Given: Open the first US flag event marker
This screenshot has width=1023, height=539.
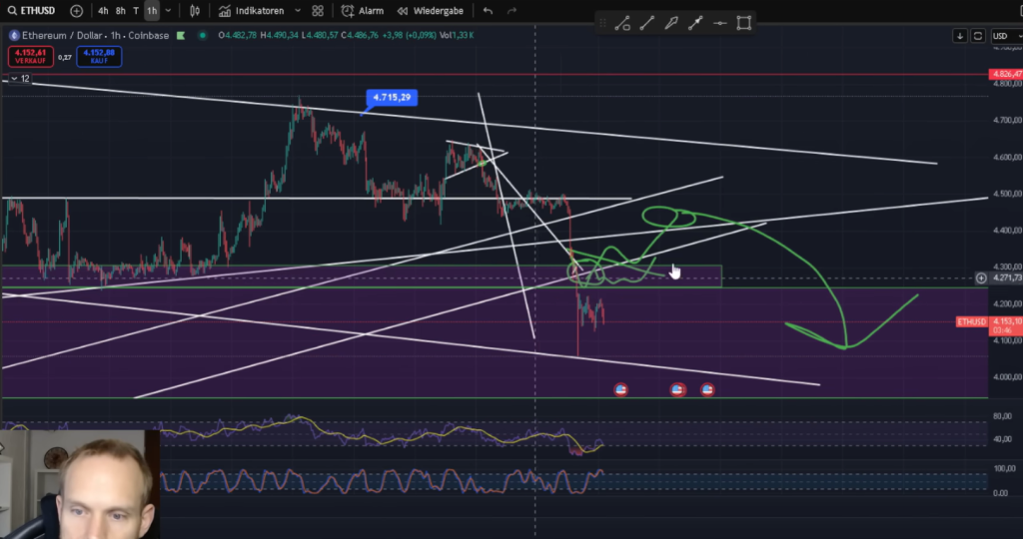Looking at the screenshot, I should [x=620, y=389].
